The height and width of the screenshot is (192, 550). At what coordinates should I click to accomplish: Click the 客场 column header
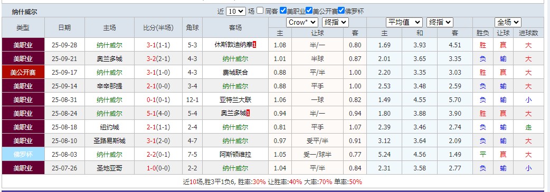pyautogui.click(x=235, y=28)
